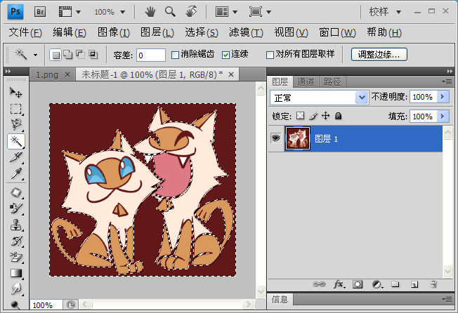458x313 pixels.
Task: Click the 调整边缘... button
Action: (379, 55)
